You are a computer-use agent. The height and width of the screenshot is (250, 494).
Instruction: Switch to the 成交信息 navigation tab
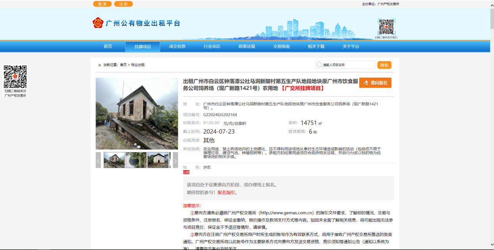pos(178,46)
